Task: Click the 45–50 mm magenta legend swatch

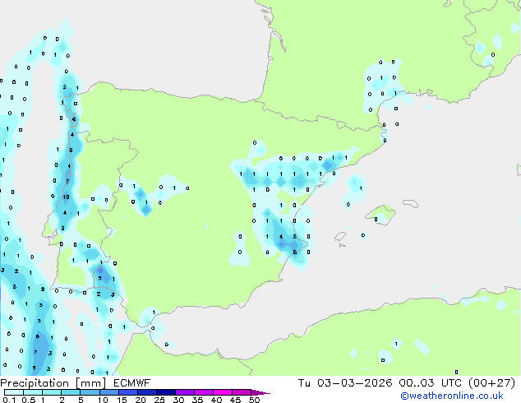Action: [242, 392]
